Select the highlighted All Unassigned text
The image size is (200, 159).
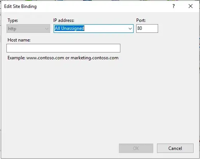click(x=69, y=28)
